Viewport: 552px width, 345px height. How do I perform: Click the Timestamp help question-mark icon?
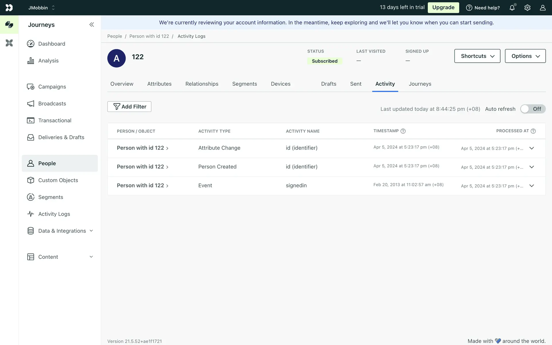pos(403,131)
